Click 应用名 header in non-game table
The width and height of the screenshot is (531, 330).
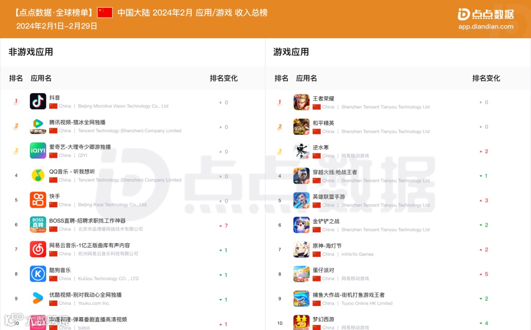pos(41,78)
